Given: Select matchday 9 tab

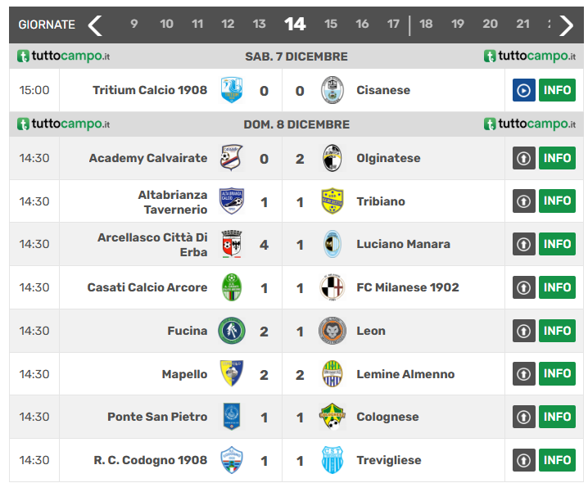Looking at the screenshot, I should click(x=134, y=25).
